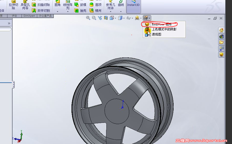The height and width of the screenshot is (144, 232).
Task: Click the View Settings monitor icon
Action: [x=146, y=18]
